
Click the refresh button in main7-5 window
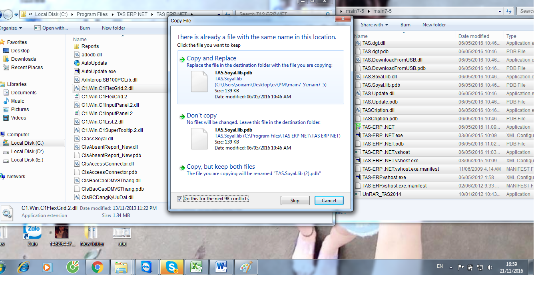coord(509,11)
